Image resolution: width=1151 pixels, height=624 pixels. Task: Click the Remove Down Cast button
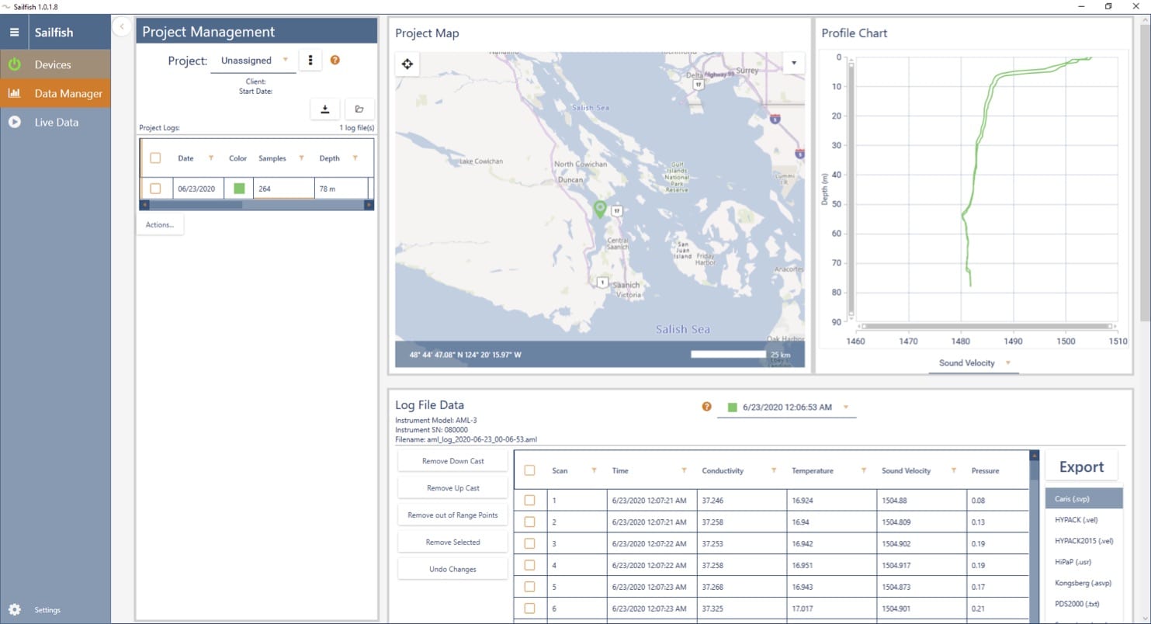(452, 461)
